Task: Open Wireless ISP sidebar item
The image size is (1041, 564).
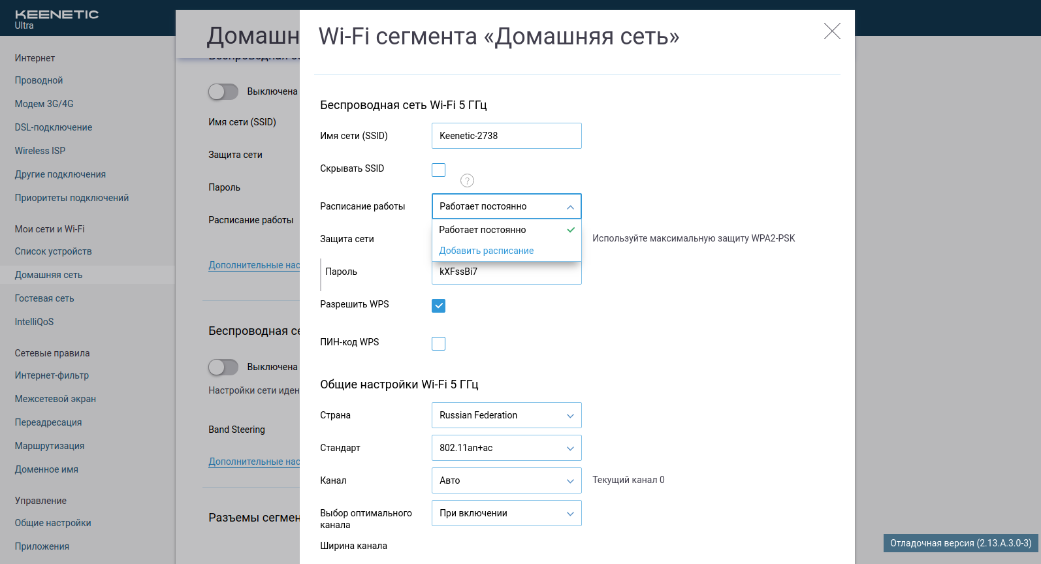Action: click(x=40, y=151)
